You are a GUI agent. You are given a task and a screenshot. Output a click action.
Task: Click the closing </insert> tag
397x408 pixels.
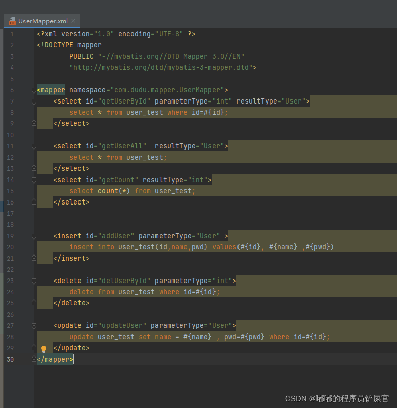(71, 259)
